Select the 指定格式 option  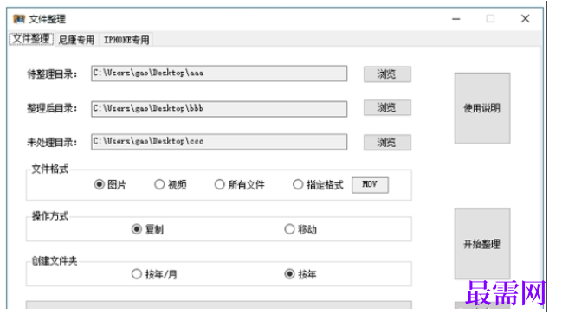[318, 185]
